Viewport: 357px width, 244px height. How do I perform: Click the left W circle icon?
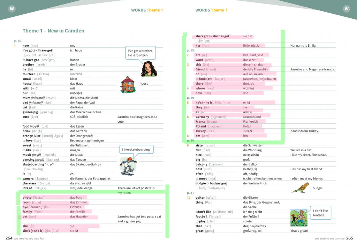[11, 9]
